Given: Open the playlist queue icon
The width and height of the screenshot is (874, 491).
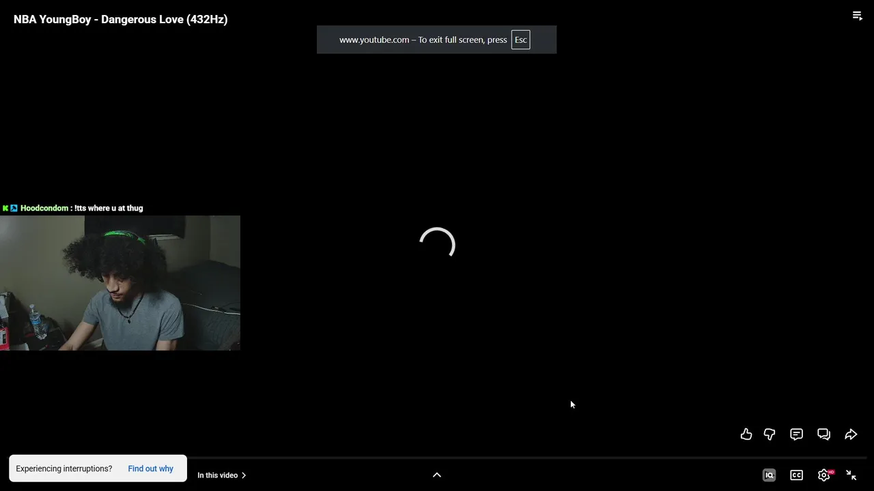Looking at the screenshot, I should click(858, 16).
